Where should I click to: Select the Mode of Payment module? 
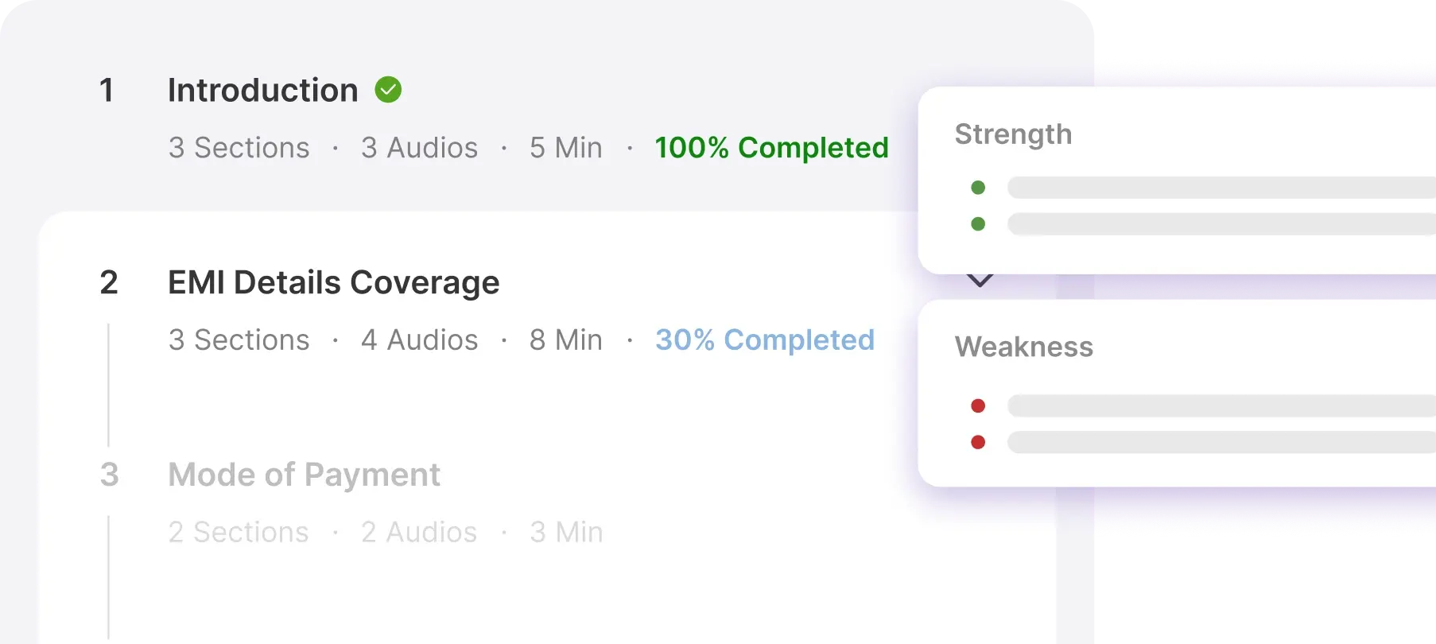[x=304, y=475]
